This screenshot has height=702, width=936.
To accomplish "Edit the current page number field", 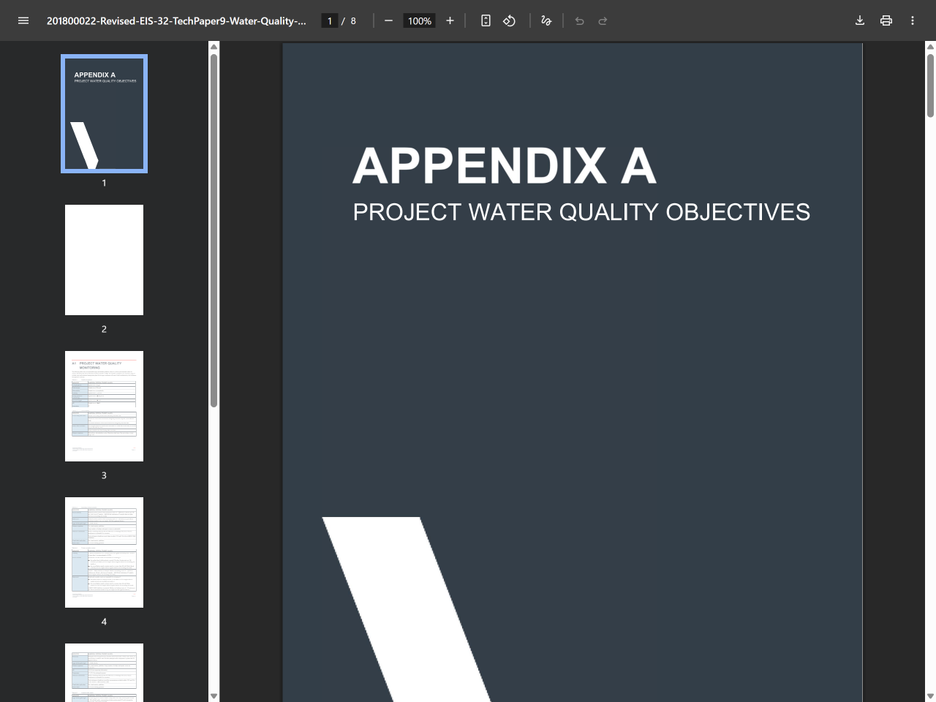I will coord(330,20).
